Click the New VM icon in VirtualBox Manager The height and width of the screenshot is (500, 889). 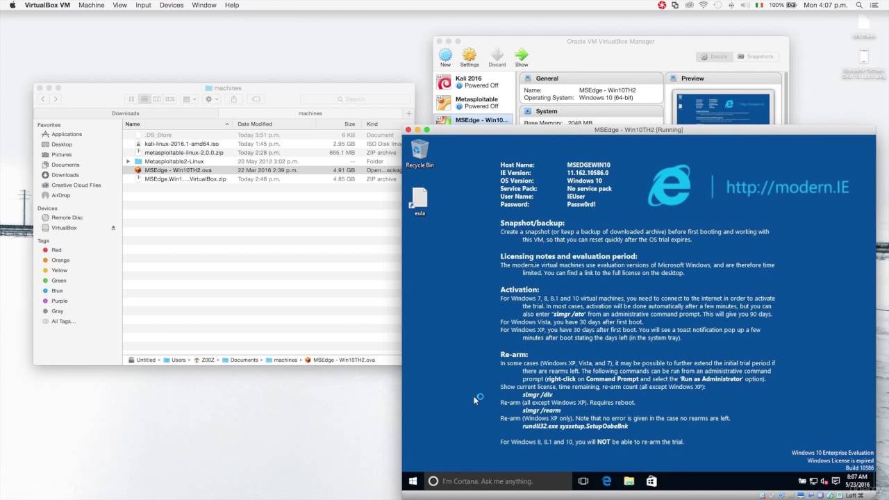[445, 55]
